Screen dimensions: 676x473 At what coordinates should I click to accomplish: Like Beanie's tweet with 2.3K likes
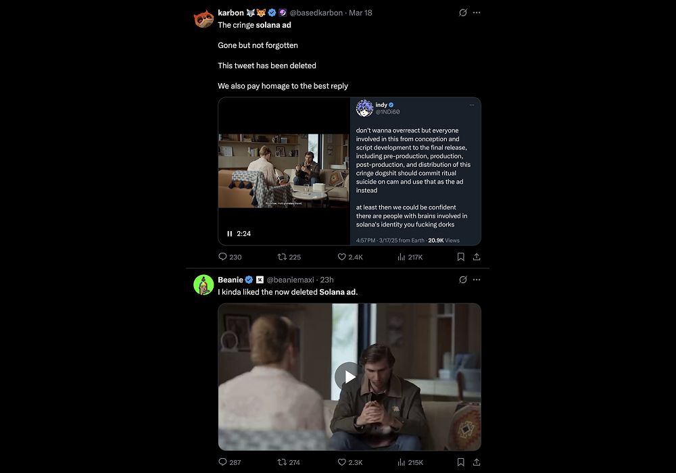coord(342,462)
